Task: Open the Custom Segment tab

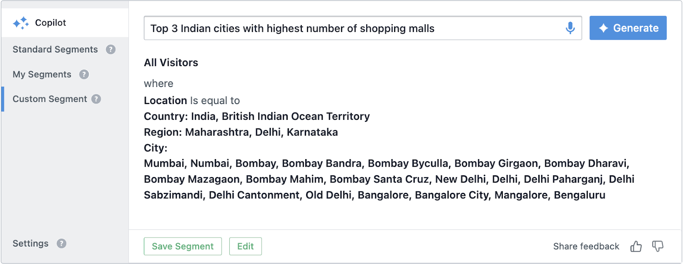Action: (50, 99)
